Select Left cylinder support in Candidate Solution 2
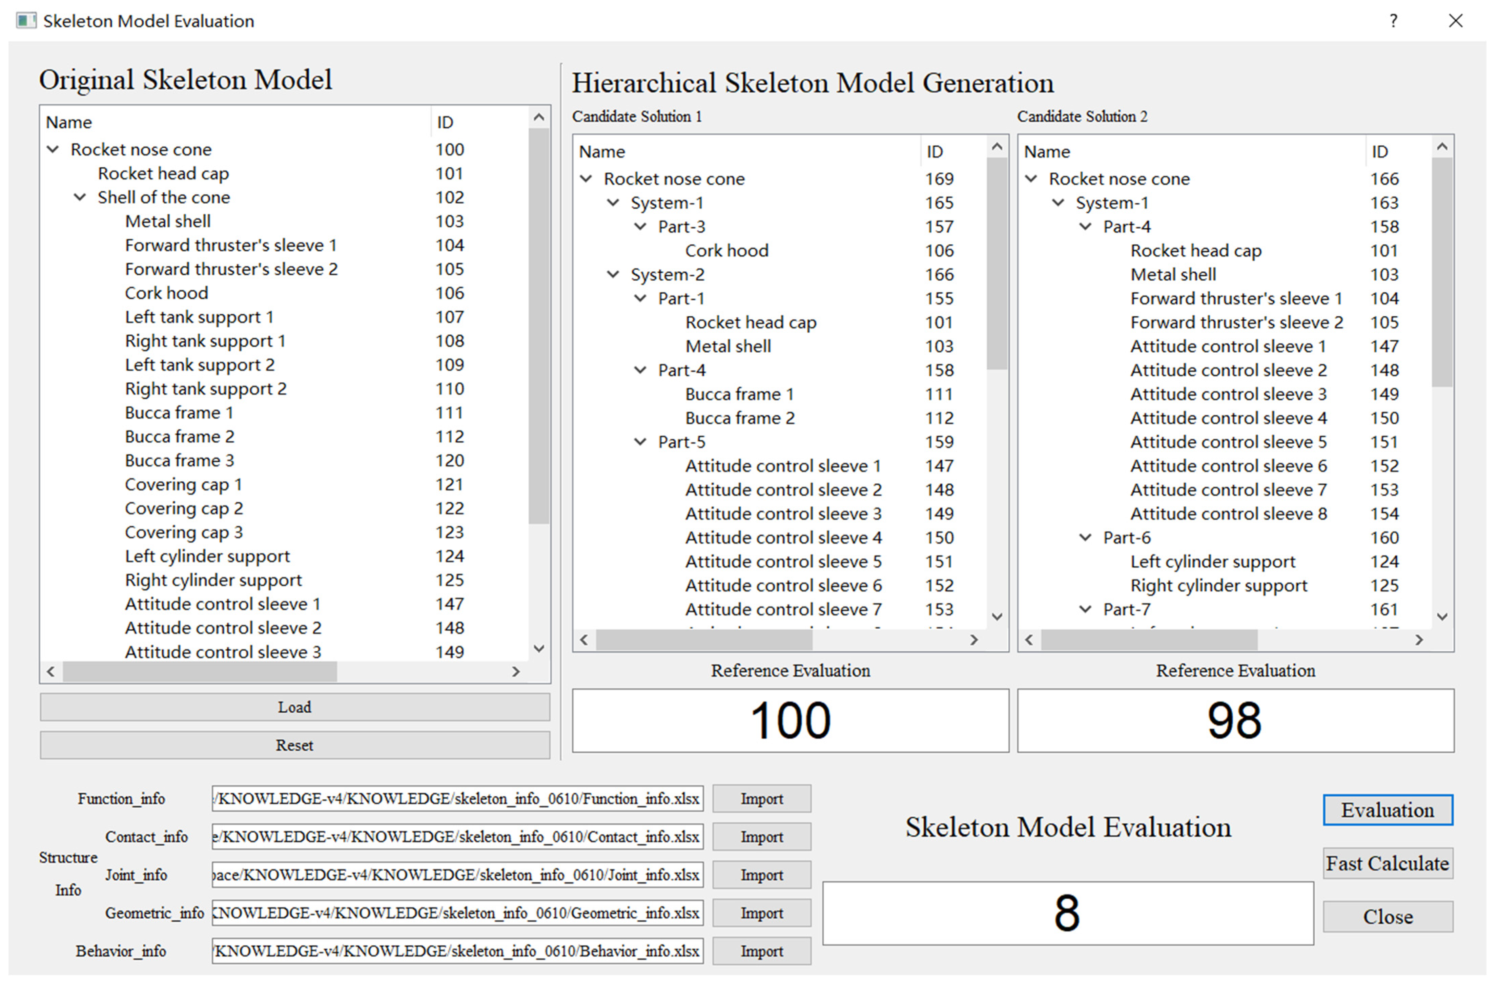The width and height of the screenshot is (1498, 986). click(1212, 562)
